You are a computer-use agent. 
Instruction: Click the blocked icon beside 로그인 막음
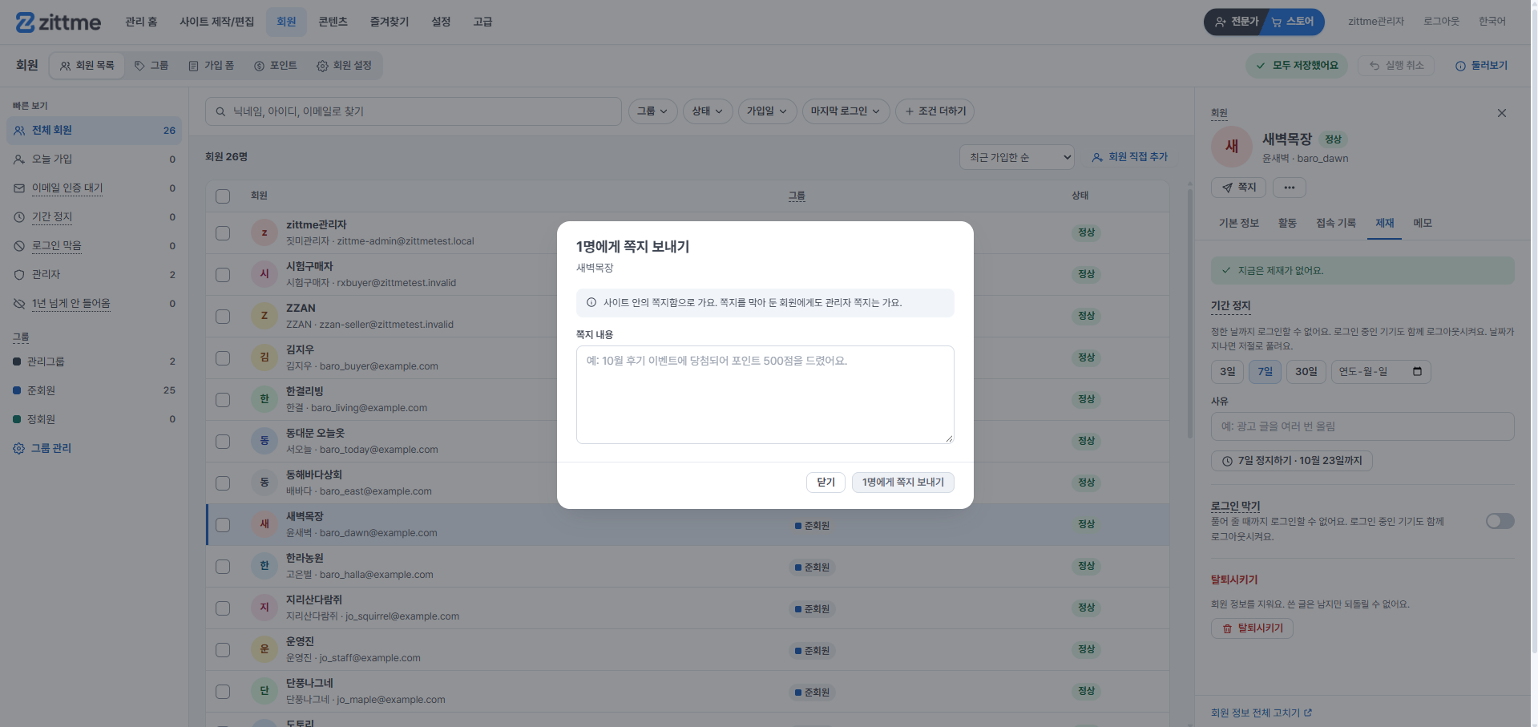pos(19,246)
